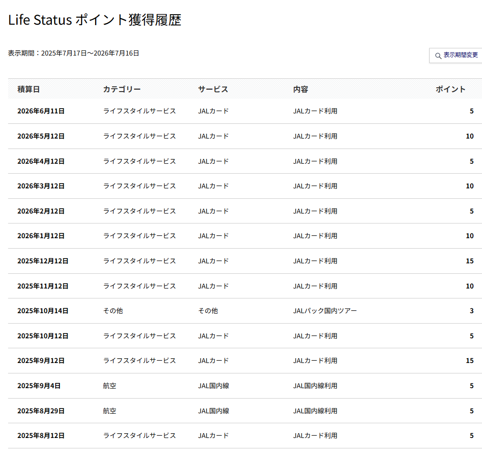Select the date 2026年4月12日
Viewport: 482px width, 456px height.
click(x=41, y=161)
